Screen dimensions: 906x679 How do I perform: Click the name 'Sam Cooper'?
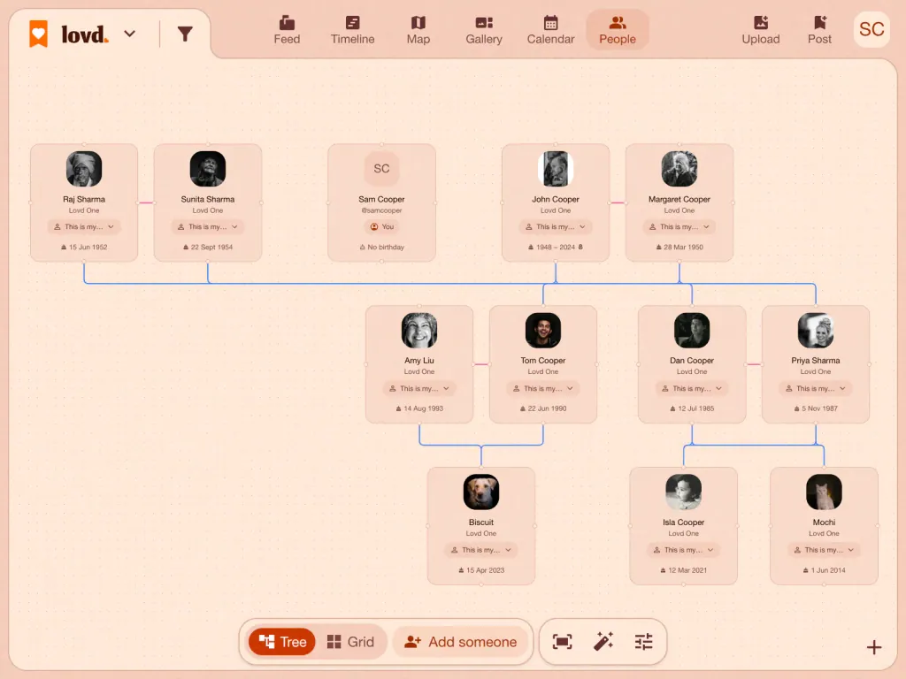click(x=381, y=199)
